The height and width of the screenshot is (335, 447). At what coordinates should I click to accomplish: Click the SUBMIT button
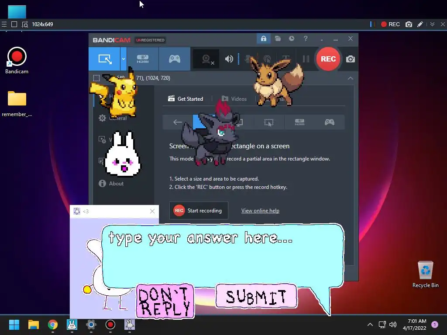[x=256, y=296]
